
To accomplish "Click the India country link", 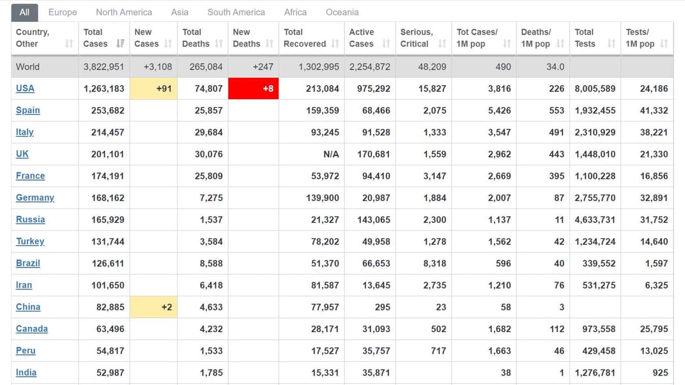I will 26,372.
